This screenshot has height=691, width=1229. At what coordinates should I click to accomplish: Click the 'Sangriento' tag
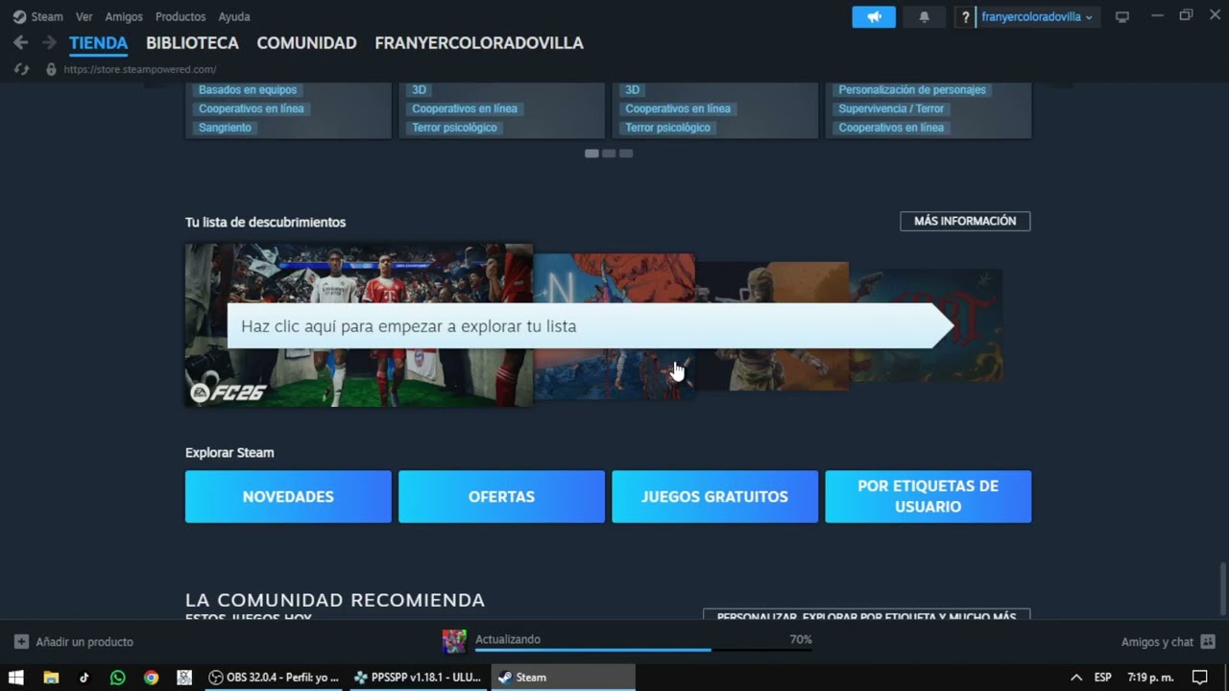pyautogui.click(x=225, y=128)
